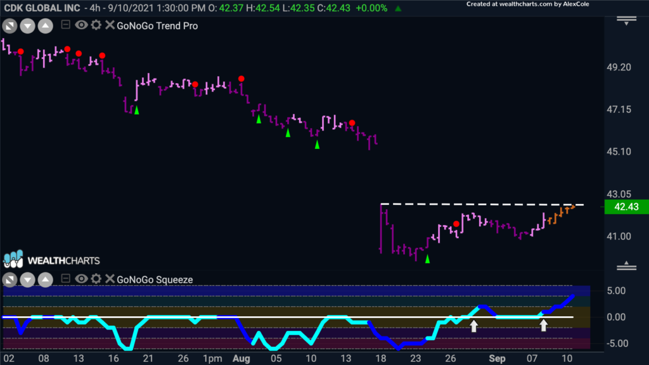Click the price scale top handle
The width and height of the screenshot is (649, 365).
626,20
